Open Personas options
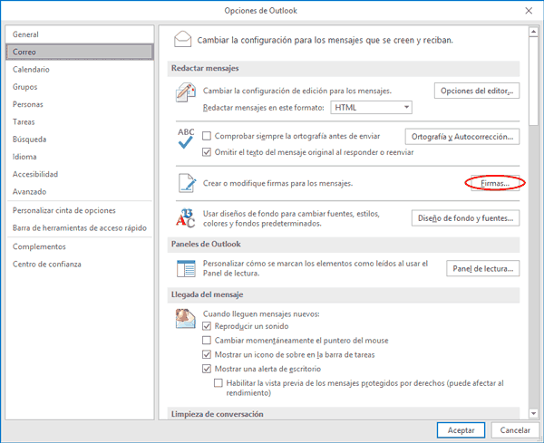This screenshot has height=443, width=544. pos(80,104)
